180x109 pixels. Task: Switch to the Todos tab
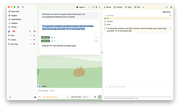(x=128, y=7)
